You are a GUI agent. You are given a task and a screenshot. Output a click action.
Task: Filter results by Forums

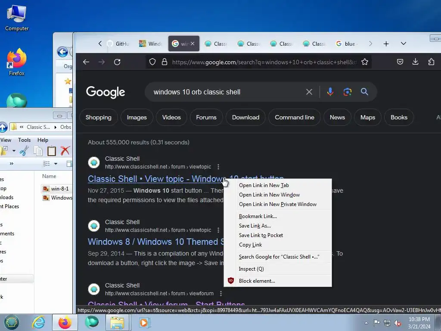coord(206,117)
